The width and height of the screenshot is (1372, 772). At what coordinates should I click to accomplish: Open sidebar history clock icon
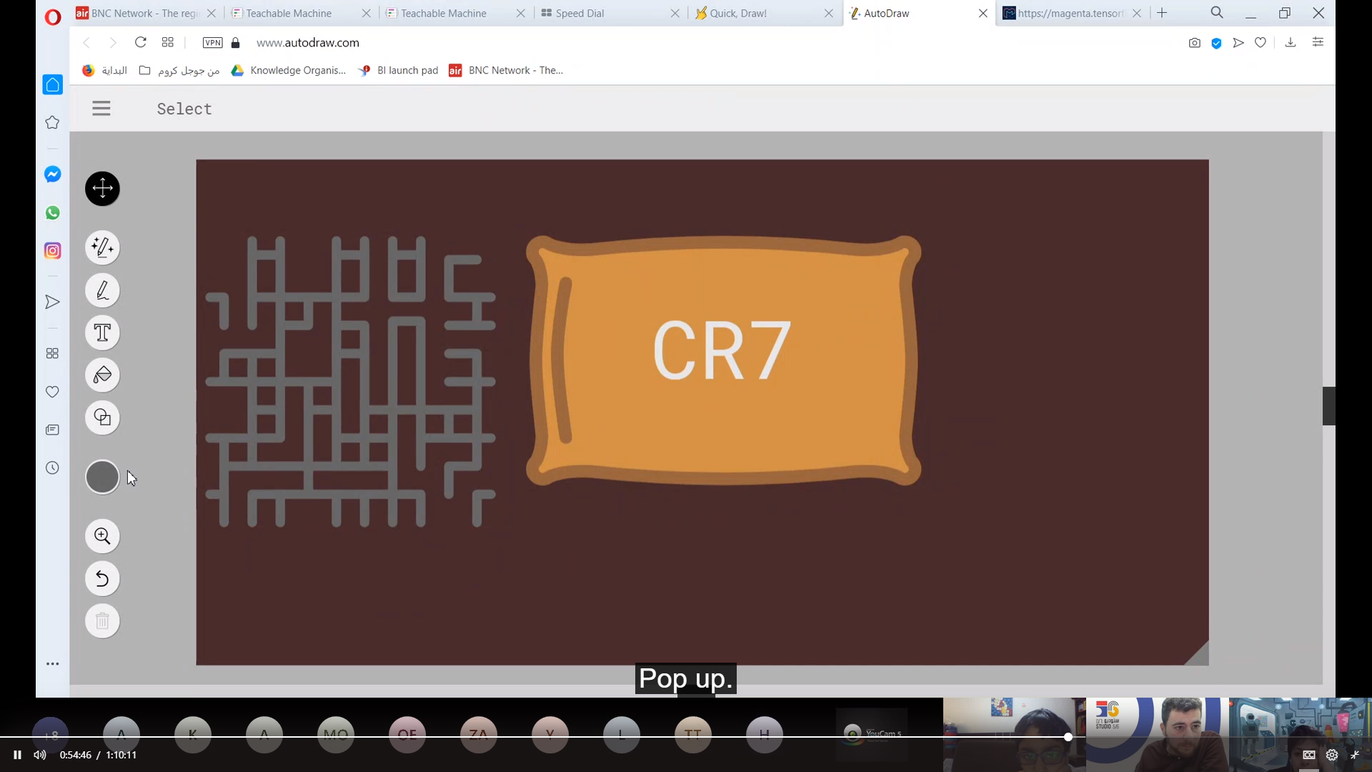point(52,468)
